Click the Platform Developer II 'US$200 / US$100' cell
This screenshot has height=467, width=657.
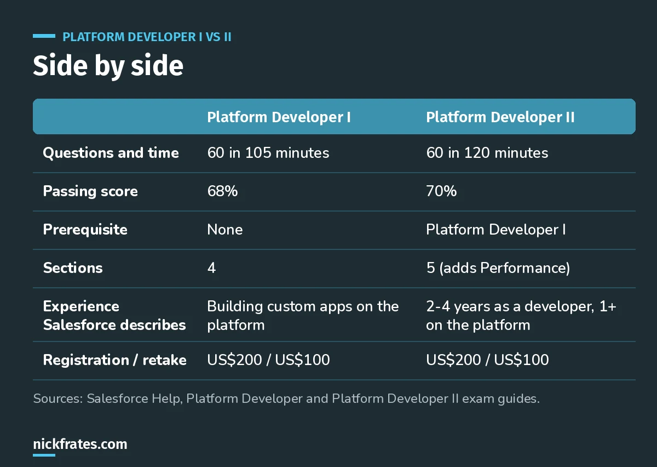pos(487,360)
